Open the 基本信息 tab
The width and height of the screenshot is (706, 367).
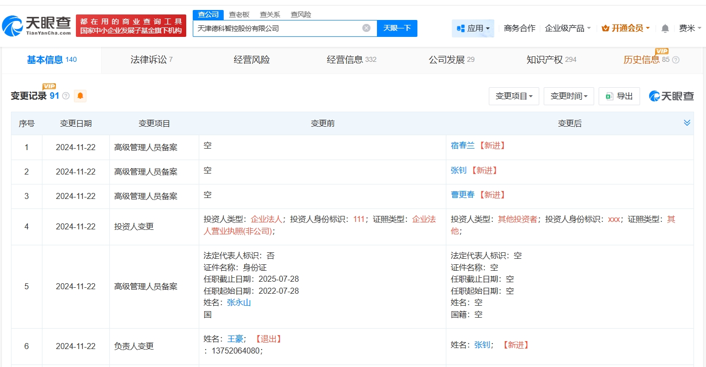(x=51, y=60)
